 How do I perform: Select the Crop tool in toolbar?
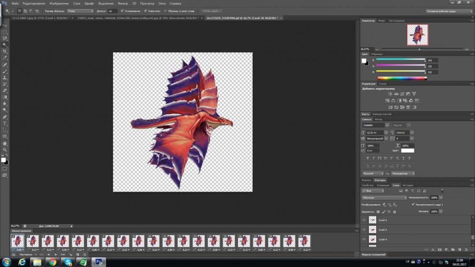[x=5, y=52]
